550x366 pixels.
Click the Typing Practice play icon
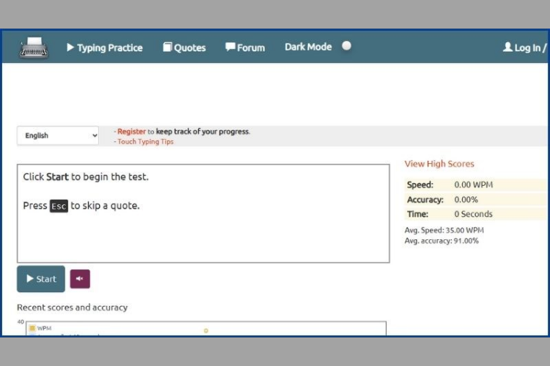click(70, 48)
